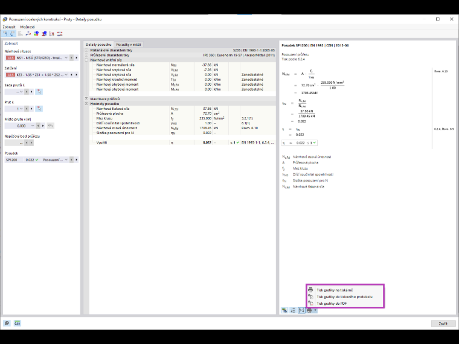459x344 pixels.
Task: Click the first icon in formula panel bottom toolbar
Action: 284,311
